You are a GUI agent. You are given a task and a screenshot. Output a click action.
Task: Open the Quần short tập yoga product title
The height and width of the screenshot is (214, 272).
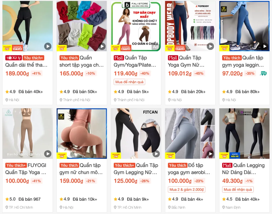click(82, 61)
